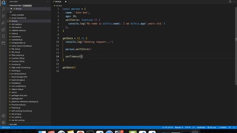Screen dimensions: 237x133
Task: Click Ln 14, Col 14 cursor position
Action: pyautogui.click(x=167, y=127)
